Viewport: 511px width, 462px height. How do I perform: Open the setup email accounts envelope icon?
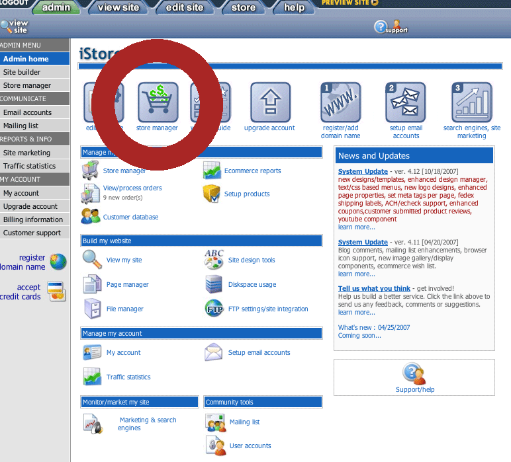click(x=406, y=102)
